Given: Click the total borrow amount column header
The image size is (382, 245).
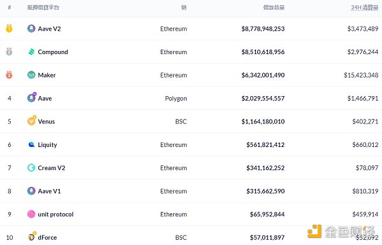Looking at the screenshot, I should pos(274,8).
